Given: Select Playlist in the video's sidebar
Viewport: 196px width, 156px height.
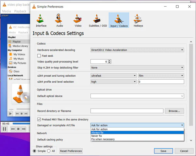Looking at the screenshot, I should 19,42.
